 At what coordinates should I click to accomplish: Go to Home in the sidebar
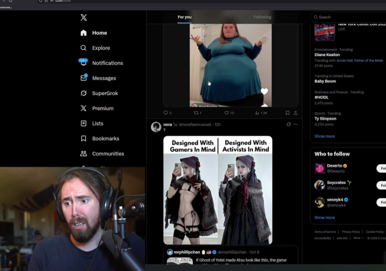tap(100, 33)
